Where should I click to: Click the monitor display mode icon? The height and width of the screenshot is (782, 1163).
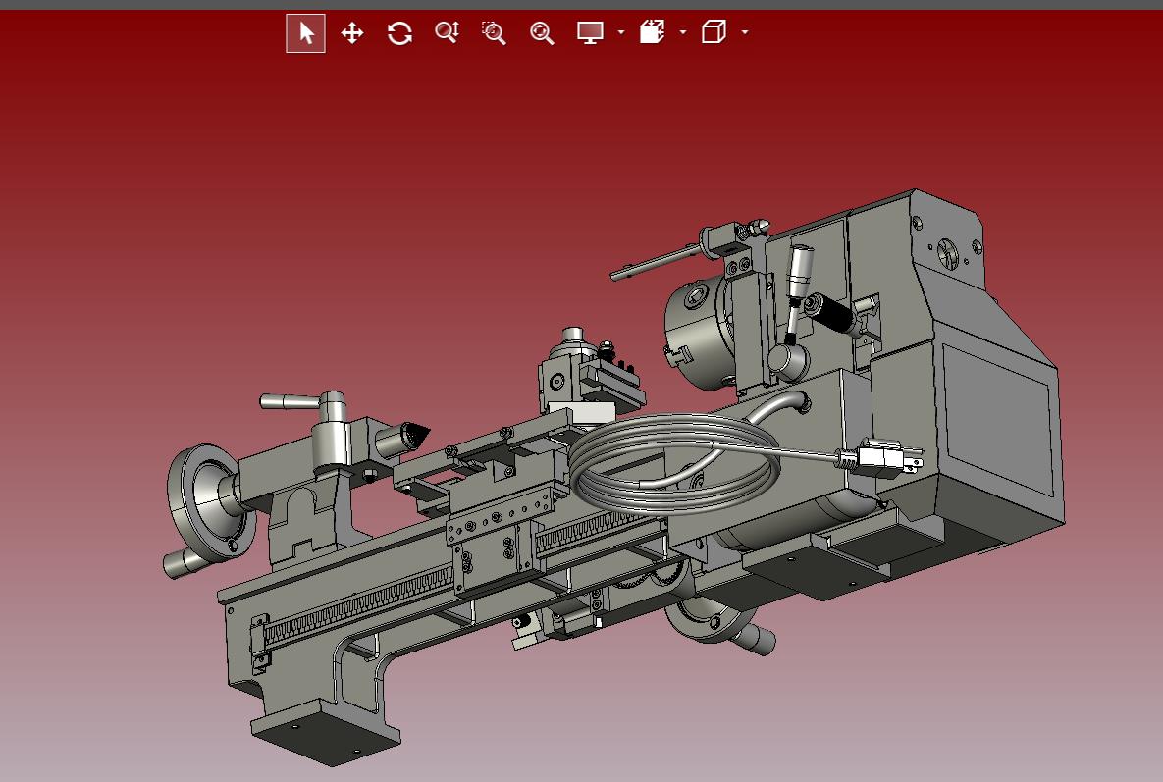pyautogui.click(x=591, y=32)
